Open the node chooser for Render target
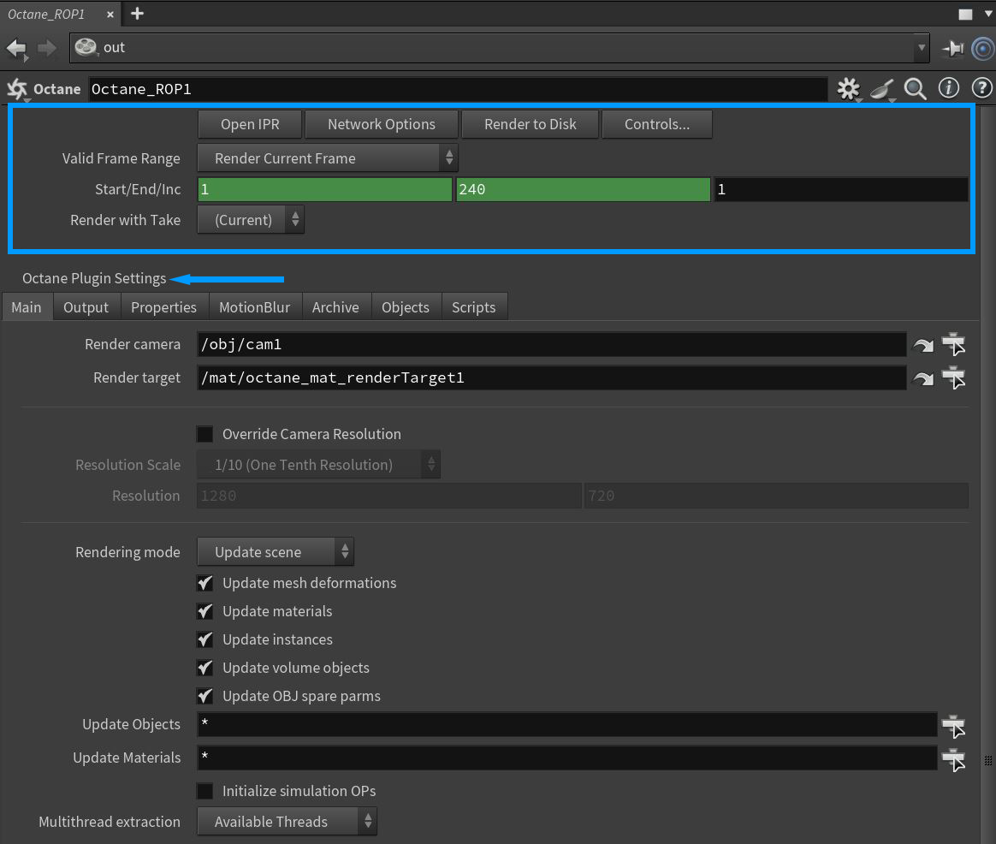 [x=953, y=378]
